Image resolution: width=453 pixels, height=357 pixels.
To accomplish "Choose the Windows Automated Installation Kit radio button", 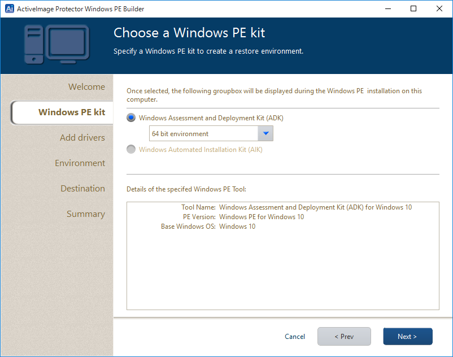I will 132,150.
